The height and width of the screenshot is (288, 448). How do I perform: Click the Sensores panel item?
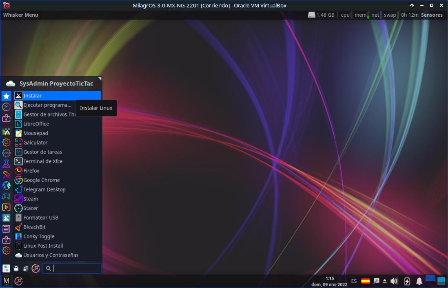click(431, 15)
